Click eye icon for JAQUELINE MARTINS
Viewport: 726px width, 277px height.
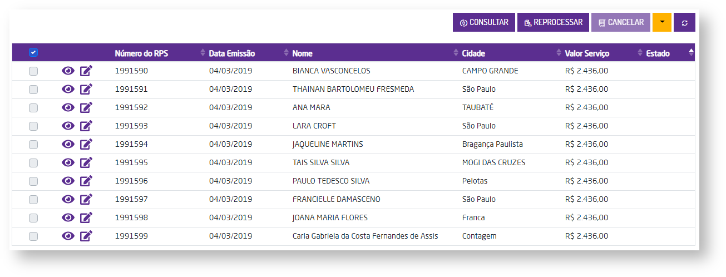pos(68,144)
